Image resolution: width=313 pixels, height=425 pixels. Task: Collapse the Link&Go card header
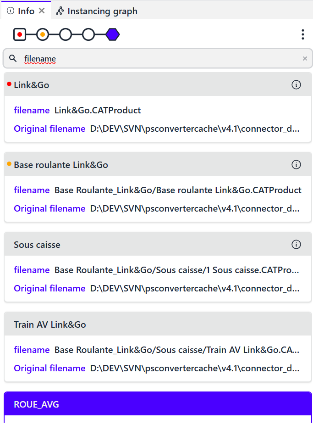click(137, 85)
